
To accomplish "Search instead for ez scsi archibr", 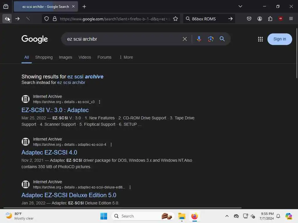I will tap(71, 82).
